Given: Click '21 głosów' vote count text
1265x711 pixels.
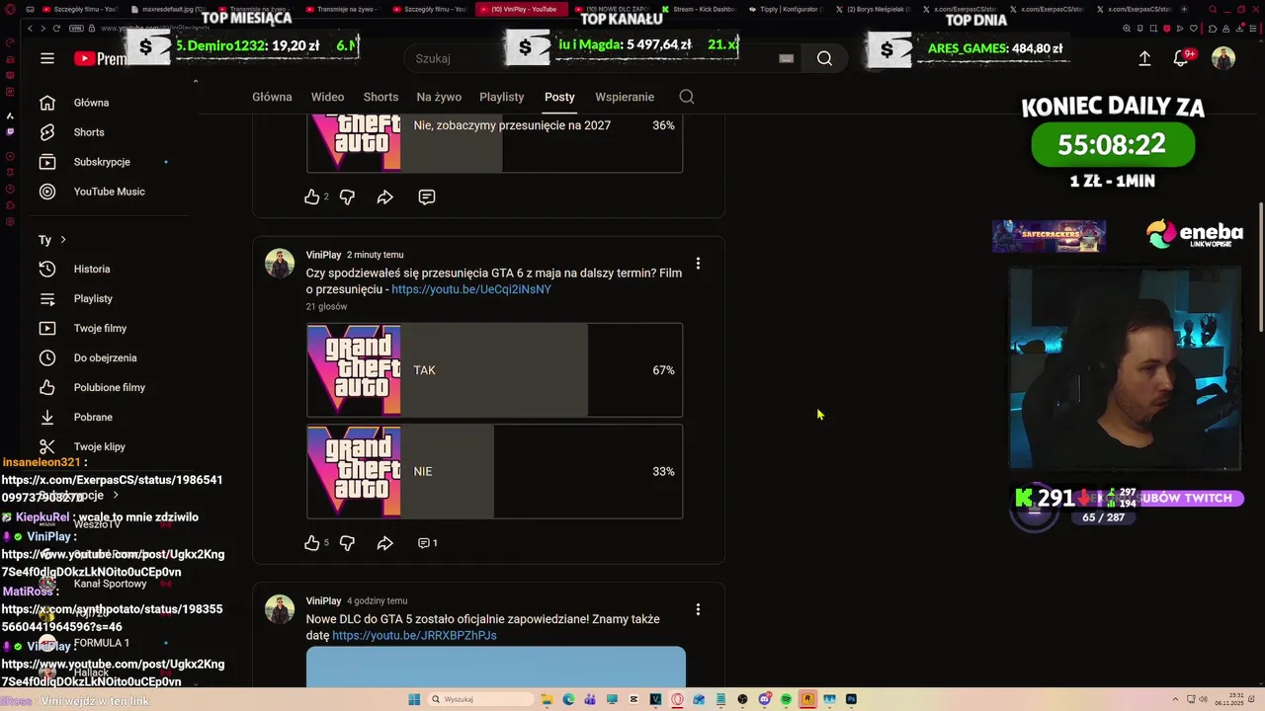Looking at the screenshot, I should tap(326, 307).
